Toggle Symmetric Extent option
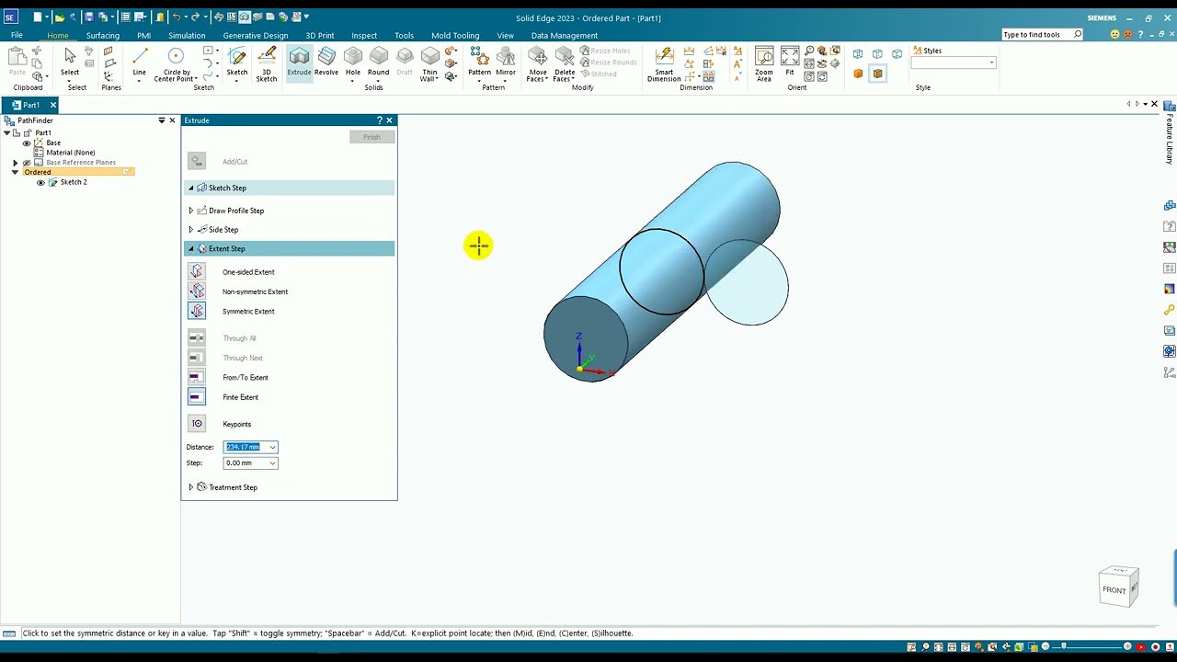 tap(197, 311)
